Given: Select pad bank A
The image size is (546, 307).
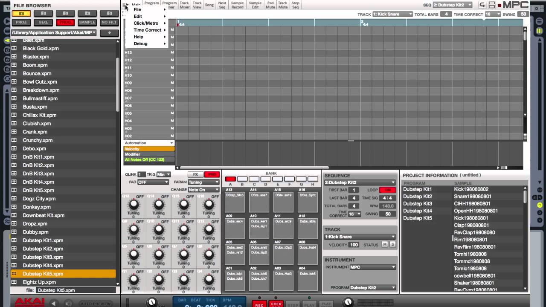Looking at the screenshot, I should 230,180.
